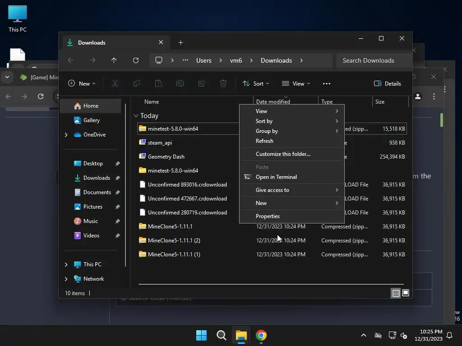Image resolution: width=462 pixels, height=346 pixels.
Task: Switch to large thumbnails layout icon
Action: coord(406,293)
